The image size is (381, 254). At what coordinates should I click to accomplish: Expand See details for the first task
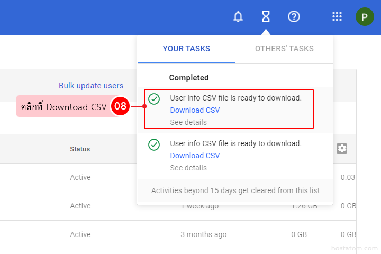[x=188, y=122]
